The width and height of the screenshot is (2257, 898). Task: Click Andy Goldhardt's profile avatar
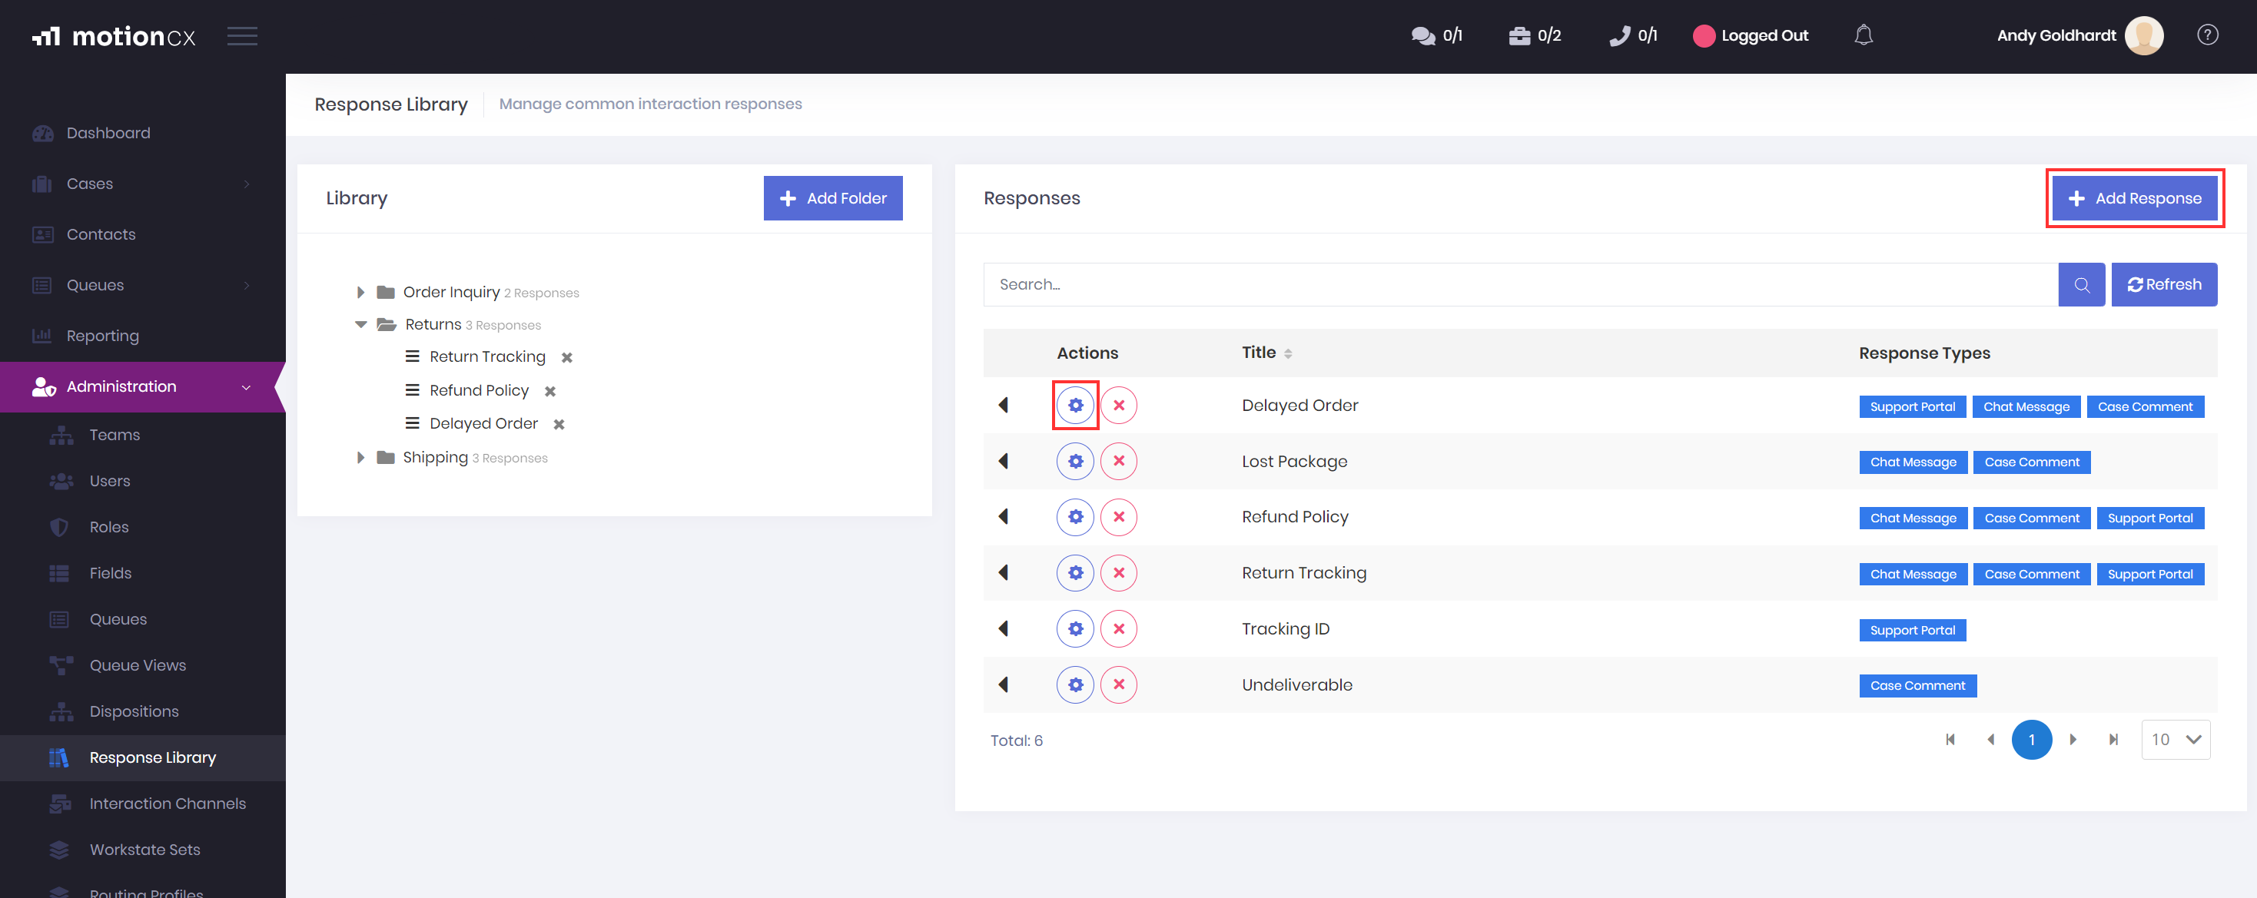click(2144, 36)
